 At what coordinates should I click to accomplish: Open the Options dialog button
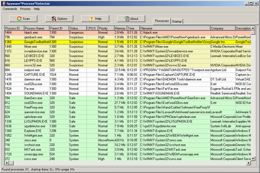pyautogui.click(x=59, y=19)
